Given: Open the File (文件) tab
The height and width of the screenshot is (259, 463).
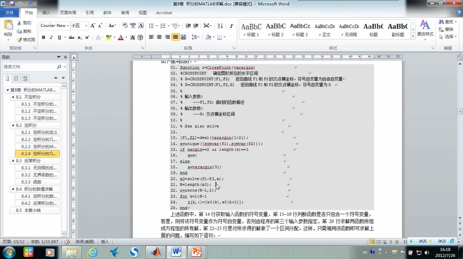Looking at the screenshot, I should pyautogui.click(x=9, y=13).
